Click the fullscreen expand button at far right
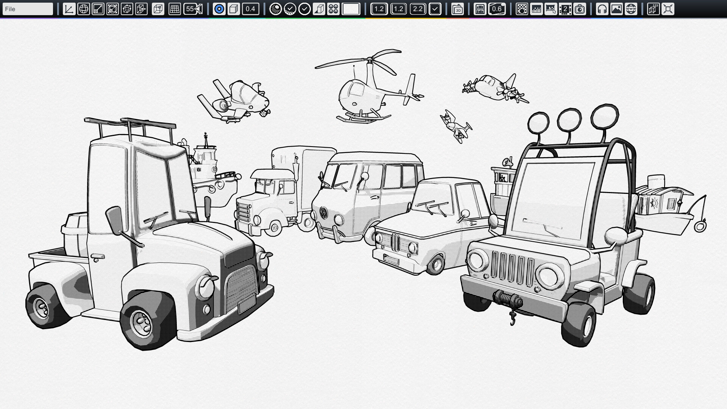The height and width of the screenshot is (409, 727). coord(668,9)
